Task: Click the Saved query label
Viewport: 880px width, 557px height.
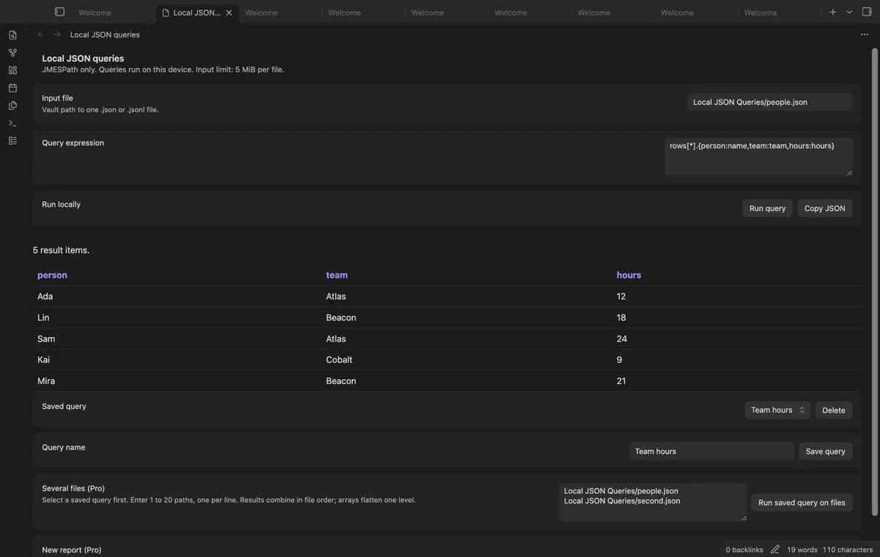Action: click(x=64, y=406)
